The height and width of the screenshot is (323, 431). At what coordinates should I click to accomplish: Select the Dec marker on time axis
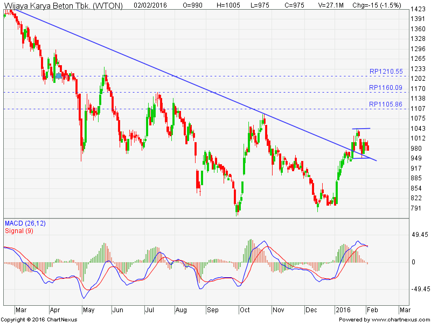(311, 310)
